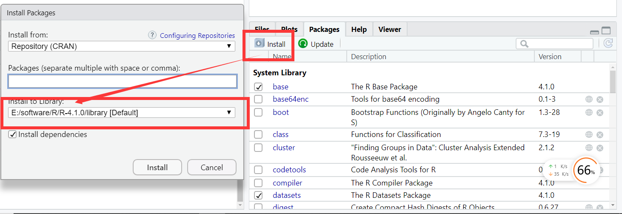Remove the boot package using its X icon
Viewport: 622px width, 214px height.
(599, 113)
